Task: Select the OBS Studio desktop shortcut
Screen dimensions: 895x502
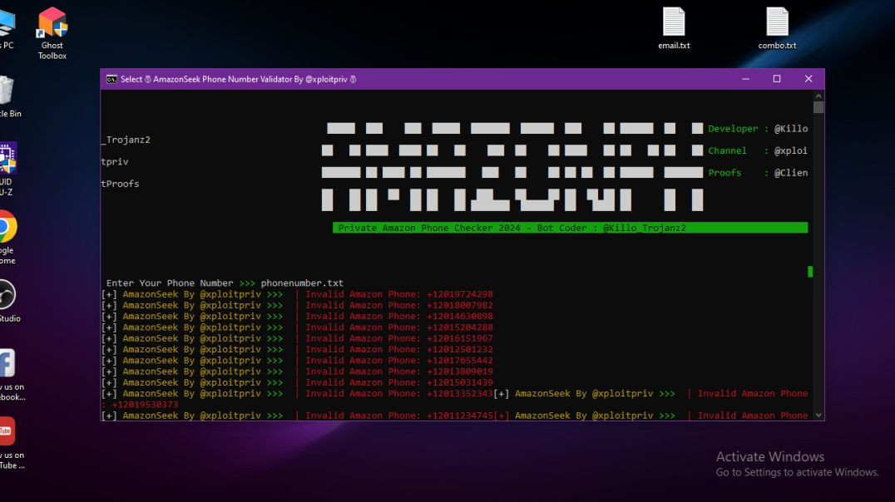Action: tap(5, 296)
